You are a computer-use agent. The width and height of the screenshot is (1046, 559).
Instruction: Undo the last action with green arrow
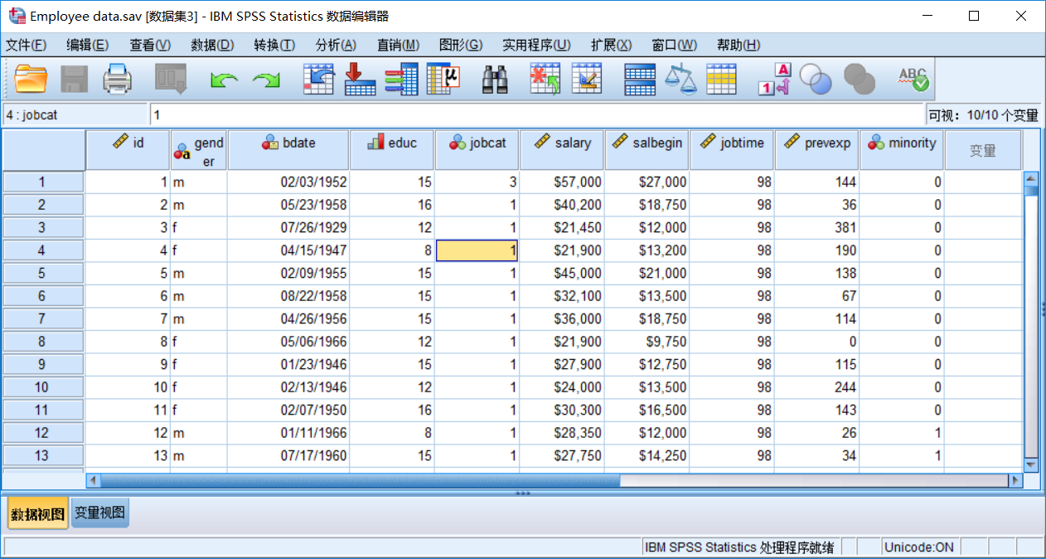click(223, 80)
